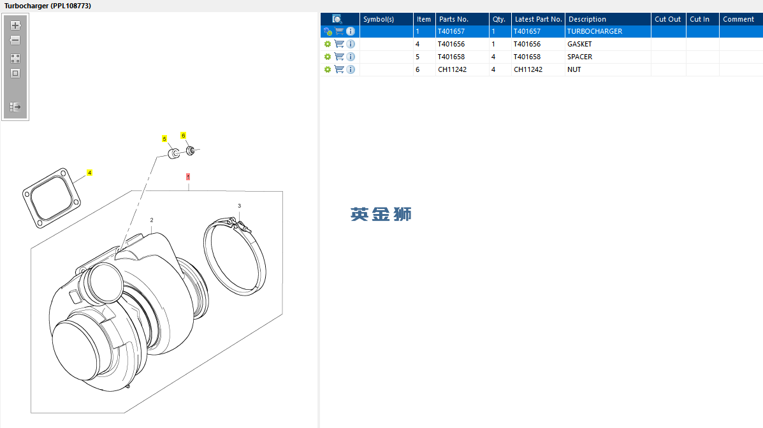Open info for the SPACER row
Screen dimensions: 763x428
click(351, 57)
